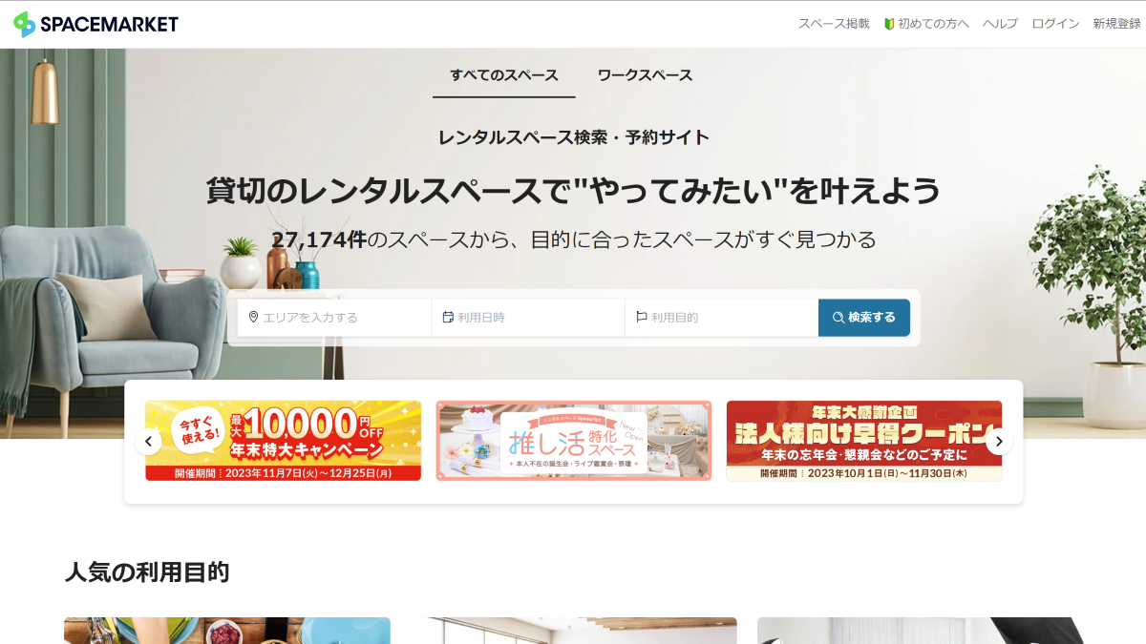Click the ログイン link
The width and height of the screenshot is (1146, 644).
click(1054, 23)
